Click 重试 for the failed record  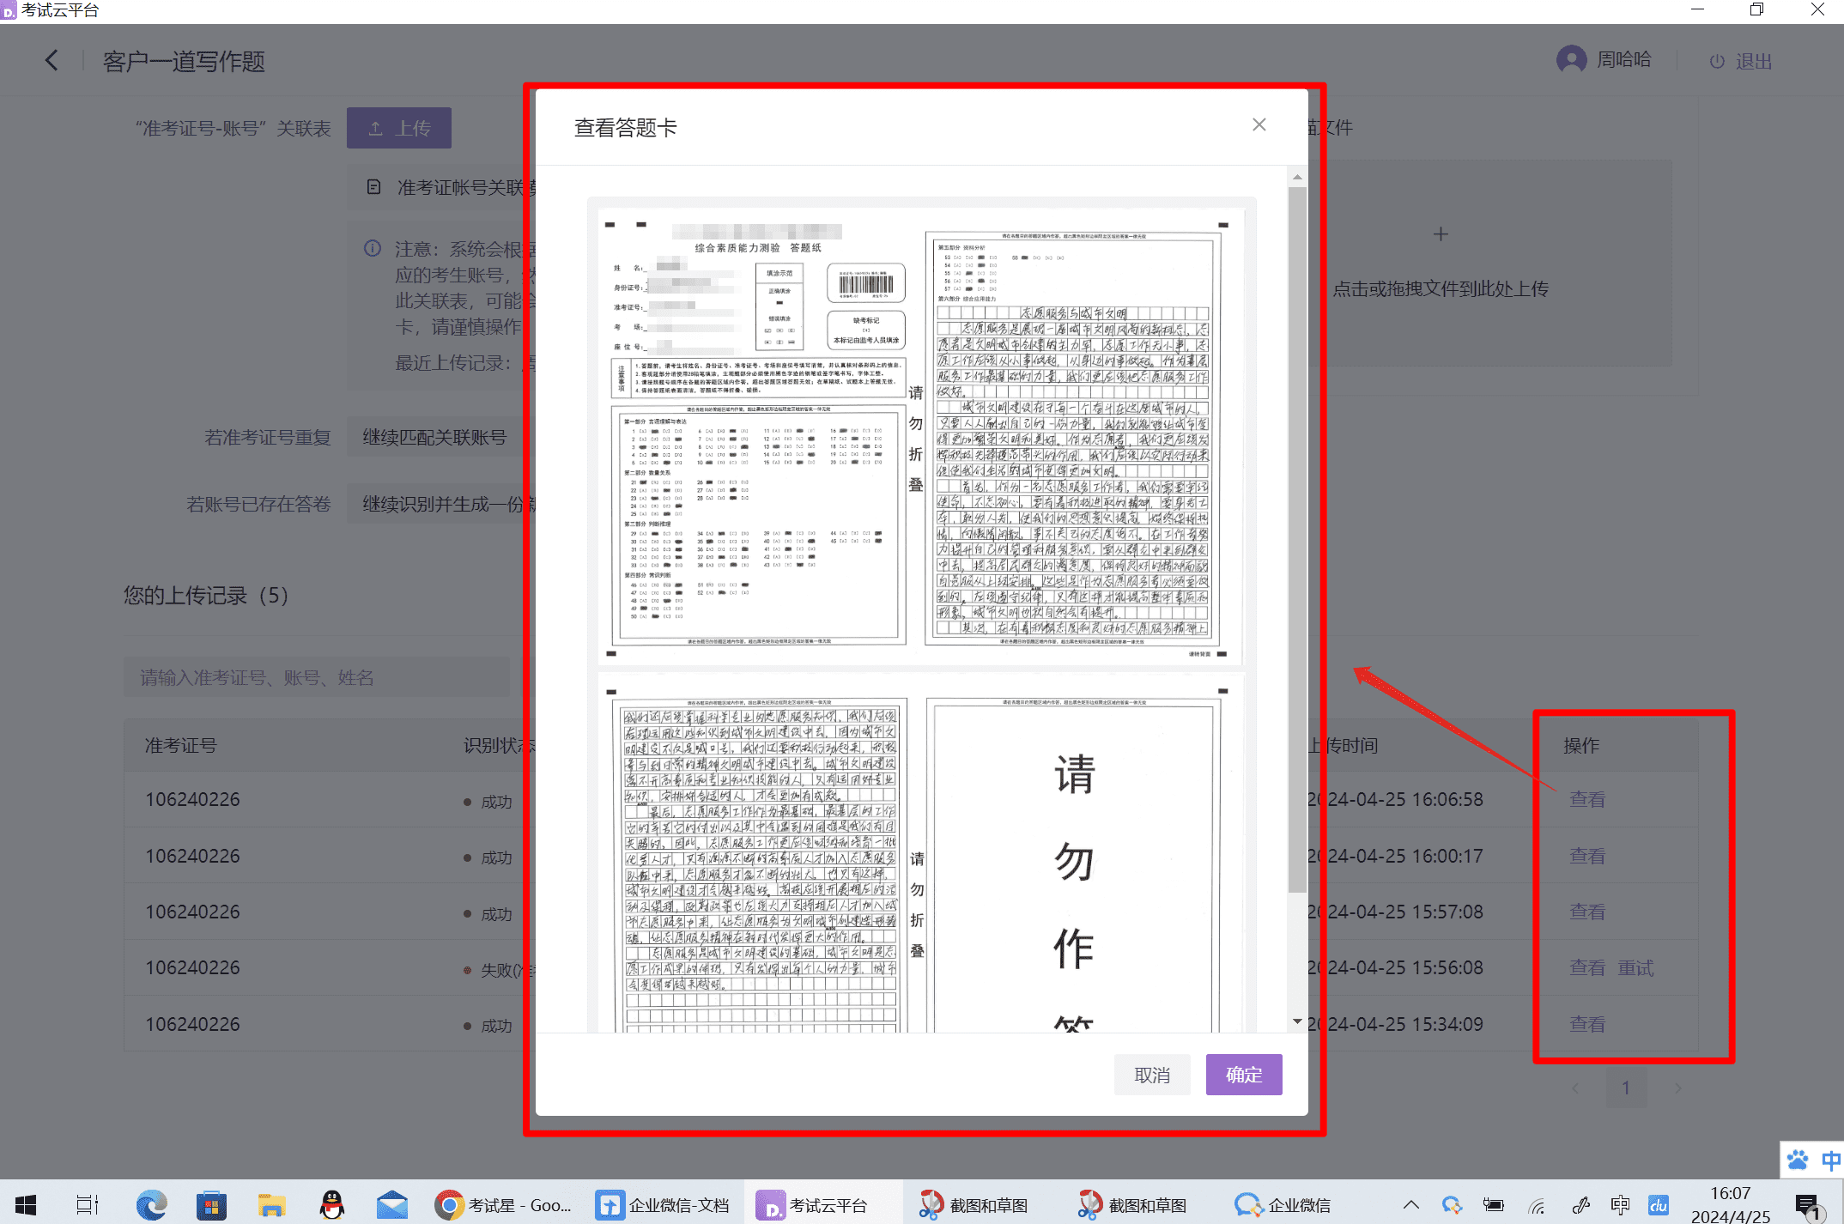tap(1635, 967)
